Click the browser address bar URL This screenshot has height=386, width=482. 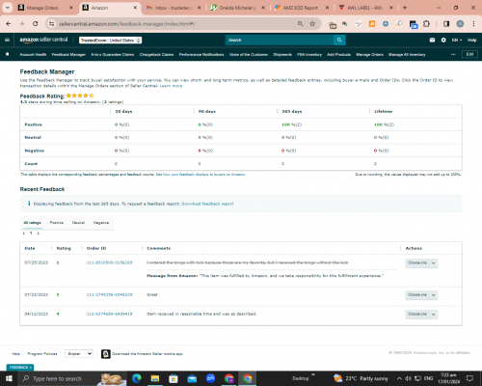[x=127, y=24]
